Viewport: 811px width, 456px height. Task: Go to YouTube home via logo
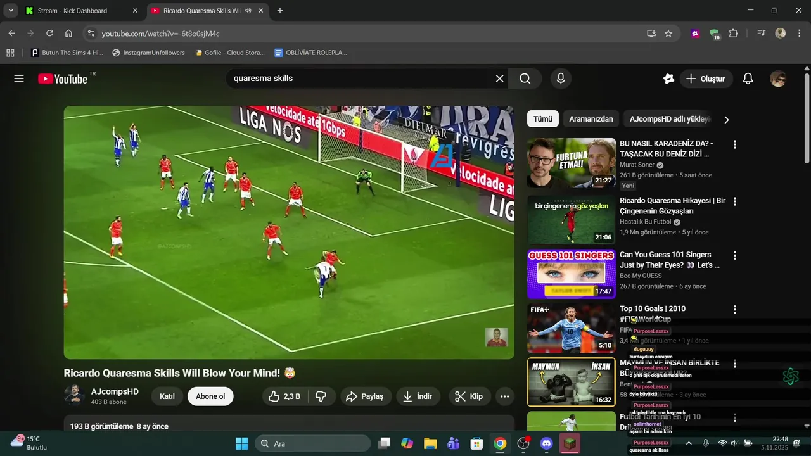coord(63,79)
